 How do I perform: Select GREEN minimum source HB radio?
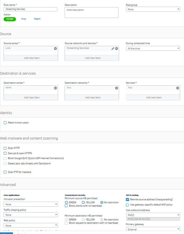(66, 203)
